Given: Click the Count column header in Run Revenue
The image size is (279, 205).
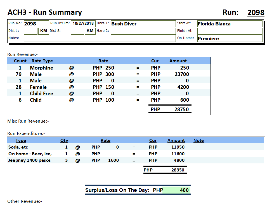Looking at the screenshot, I should (x=20, y=61).
